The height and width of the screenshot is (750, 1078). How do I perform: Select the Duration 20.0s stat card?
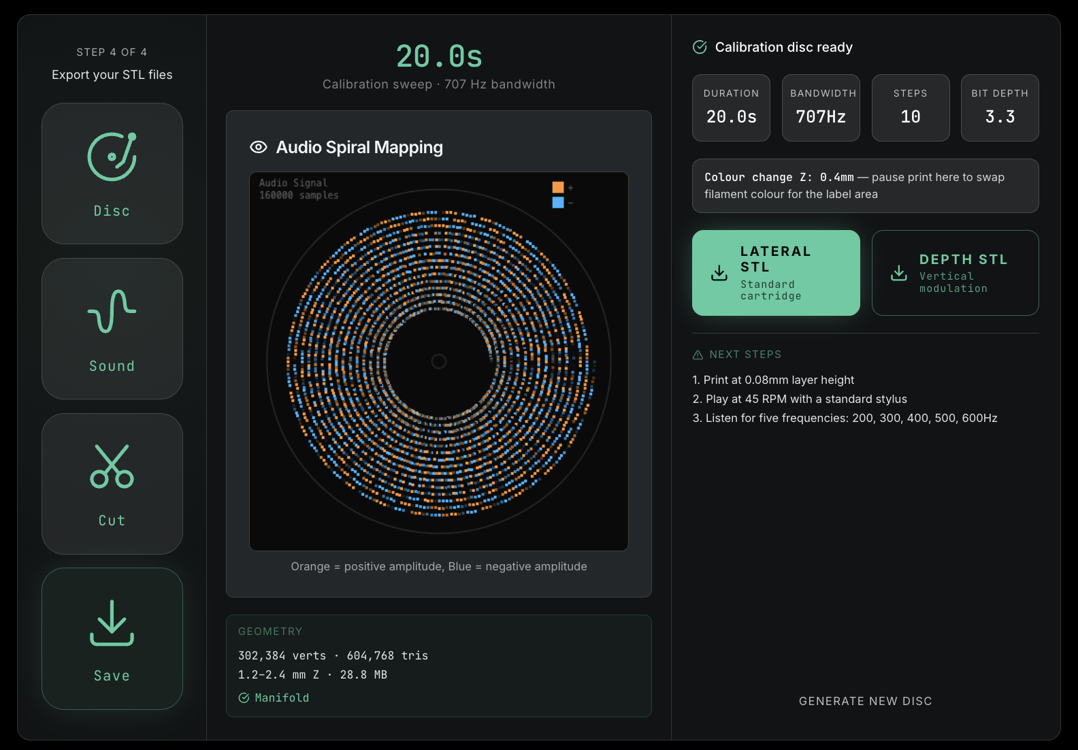pos(732,108)
